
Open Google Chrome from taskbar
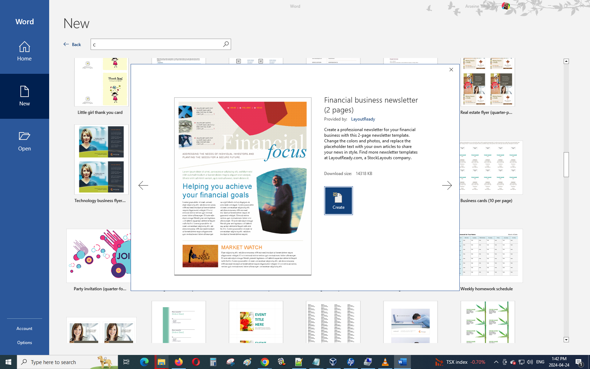pyautogui.click(x=265, y=362)
